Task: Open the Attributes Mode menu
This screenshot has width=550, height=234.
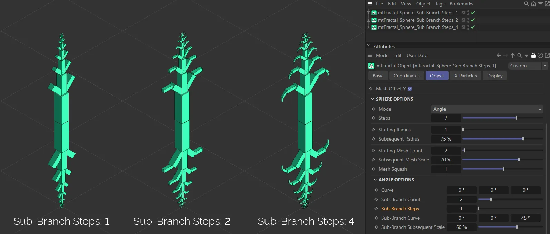Action: 382,55
